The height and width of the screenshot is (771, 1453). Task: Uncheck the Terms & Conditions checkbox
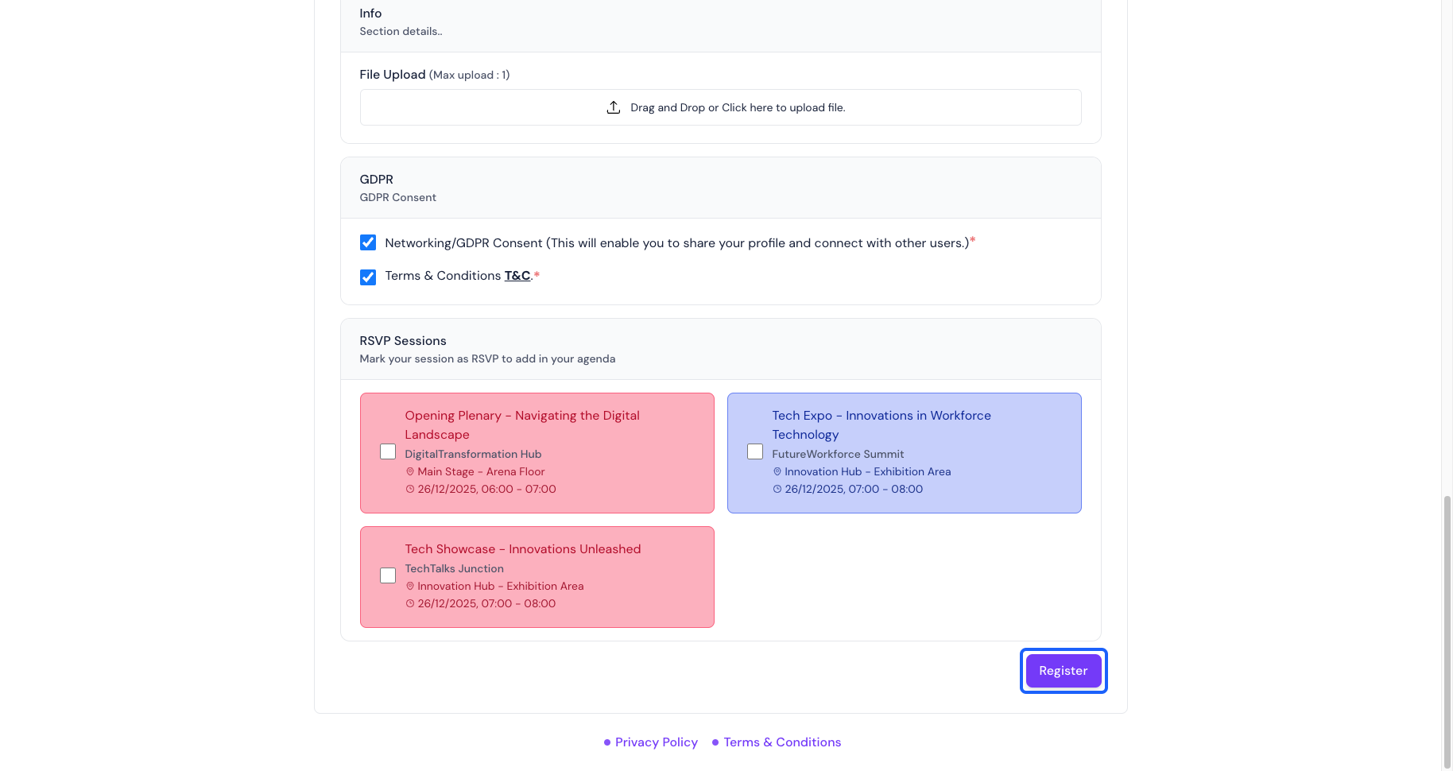pyautogui.click(x=367, y=277)
